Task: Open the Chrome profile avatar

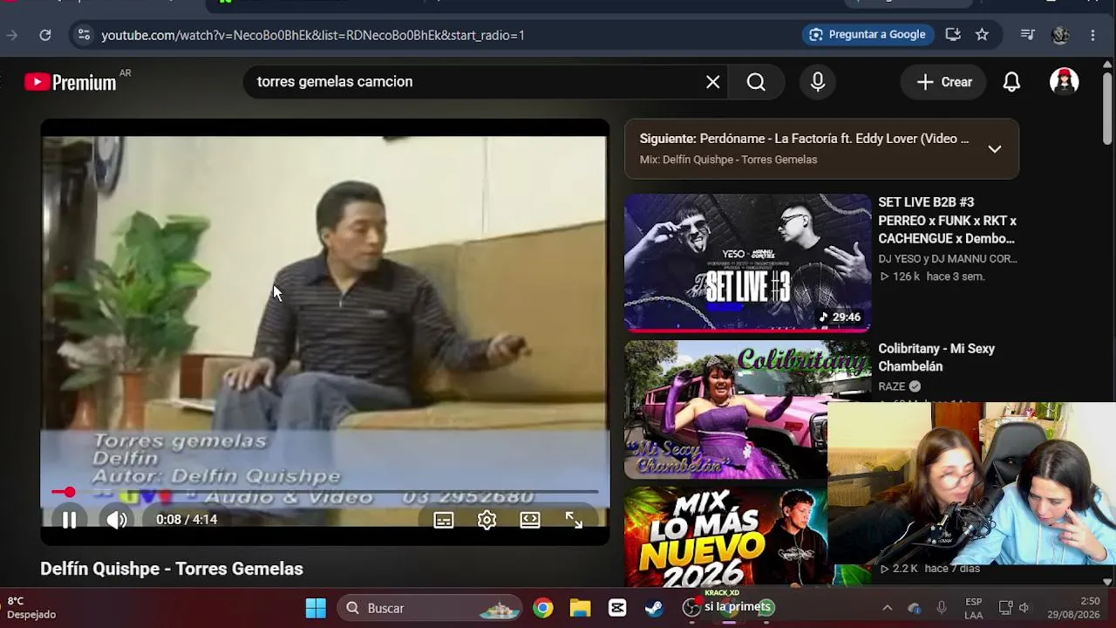Action: tap(1060, 35)
